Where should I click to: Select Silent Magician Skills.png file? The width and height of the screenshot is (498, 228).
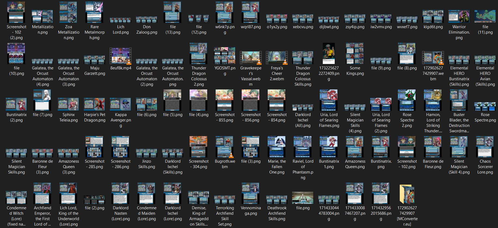16,153
